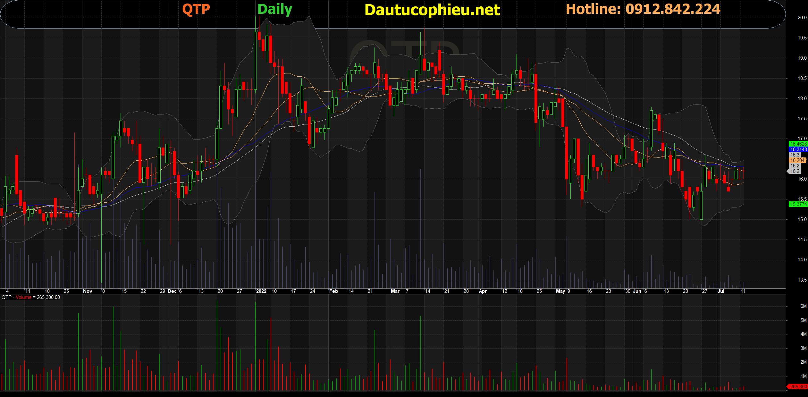Click the gray 16.3 price tag
The width and height of the screenshot is (808, 397).
(x=795, y=155)
